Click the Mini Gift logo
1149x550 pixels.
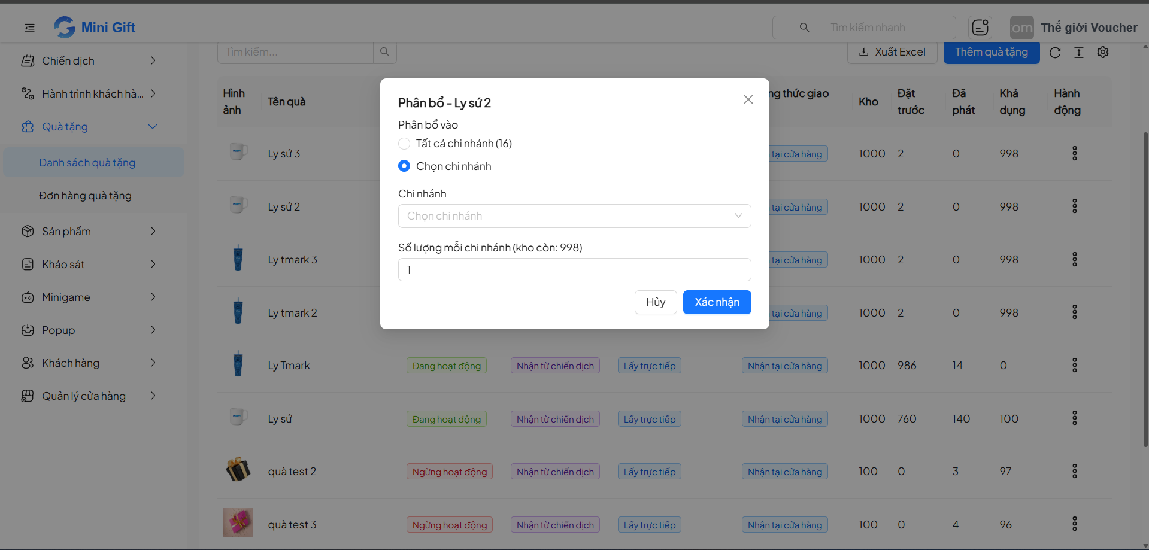(95, 27)
